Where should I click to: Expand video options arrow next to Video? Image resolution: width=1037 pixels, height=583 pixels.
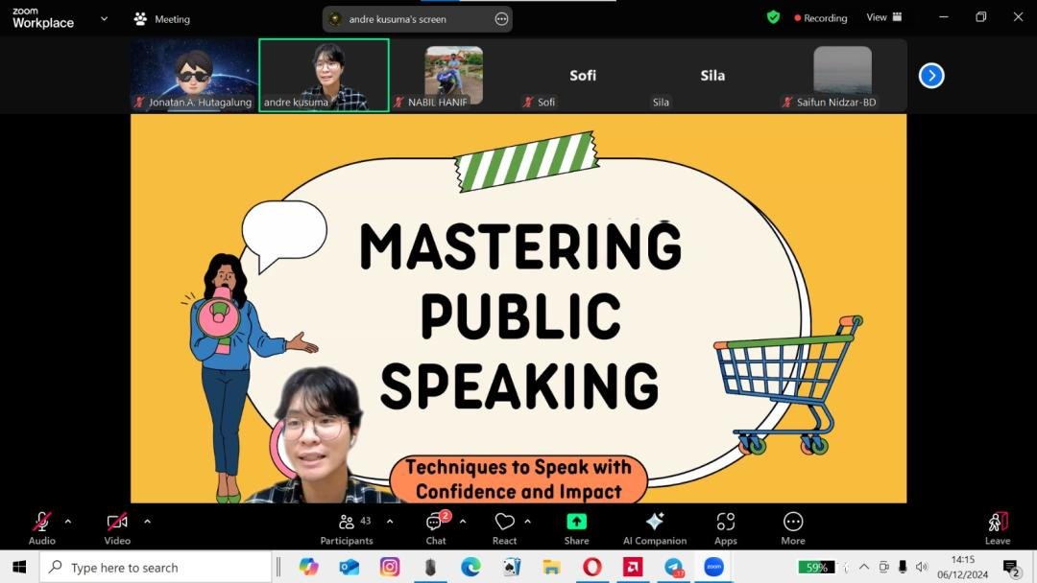(147, 522)
